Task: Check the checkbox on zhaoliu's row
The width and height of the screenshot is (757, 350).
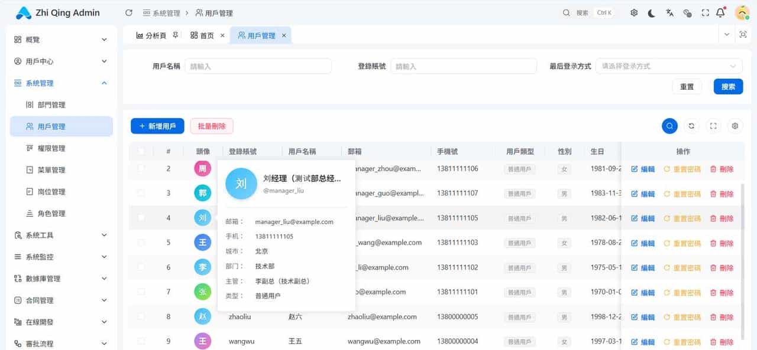Action: pos(141,316)
